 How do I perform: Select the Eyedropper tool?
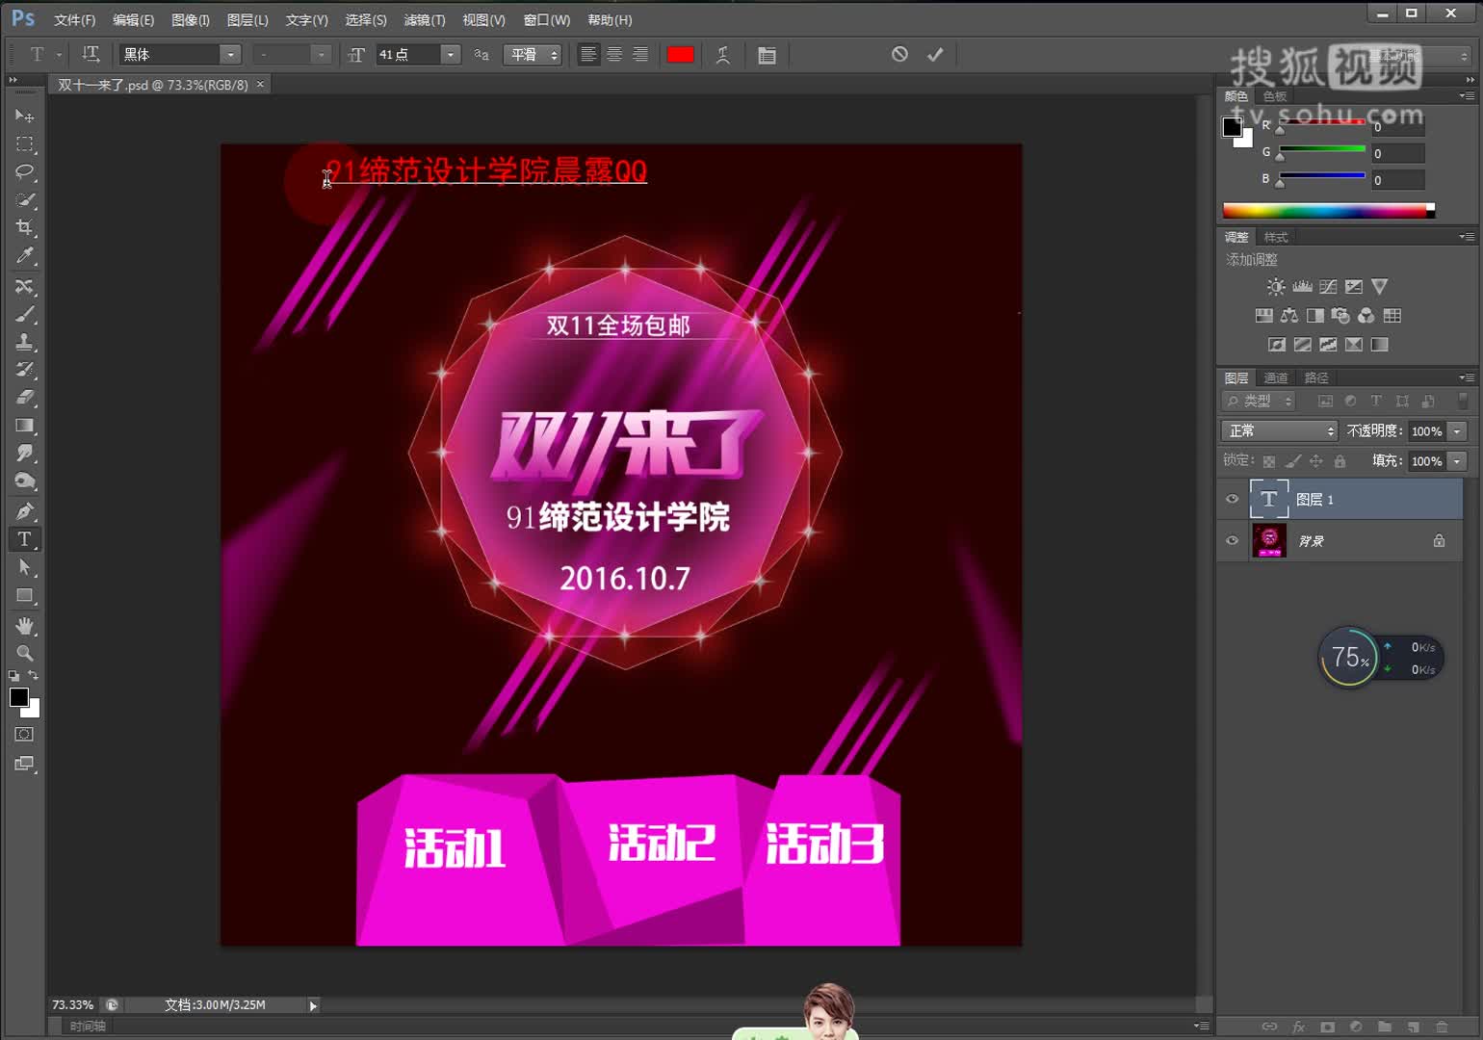pyautogui.click(x=24, y=256)
